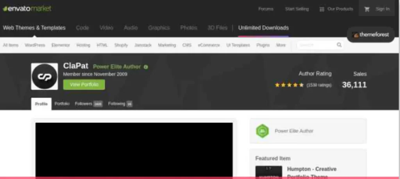This screenshot has height=179, width=400.
Task: Open the Jamstack category
Action: coord(143,45)
